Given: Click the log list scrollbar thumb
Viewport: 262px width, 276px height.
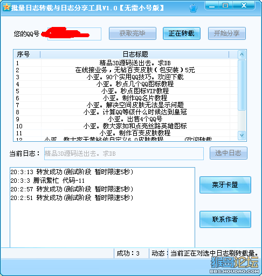Looking at the screenshot, I should tap(242, 85).
